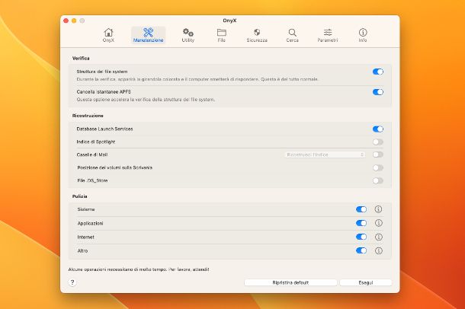Image resolution: width=465 pixels, height=309 pixels.
Task: Minimize the OnyX window
Action: 74,21
